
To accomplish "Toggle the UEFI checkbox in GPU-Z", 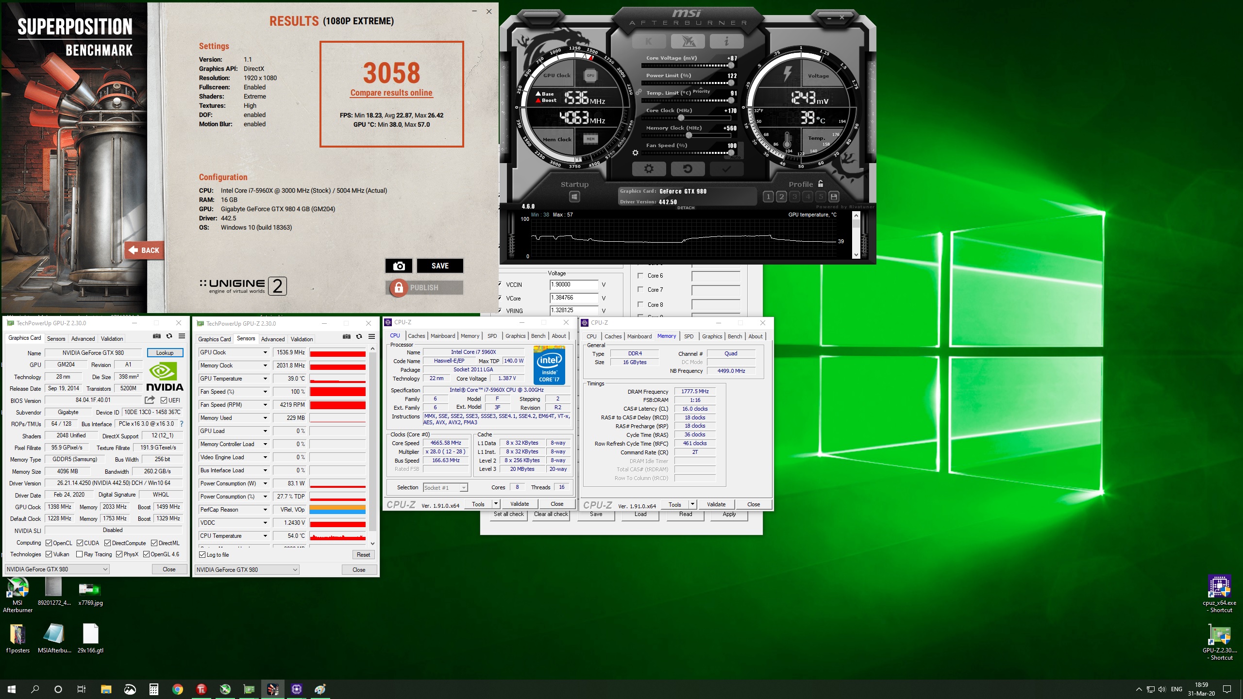I will click(x=164, y=400).
